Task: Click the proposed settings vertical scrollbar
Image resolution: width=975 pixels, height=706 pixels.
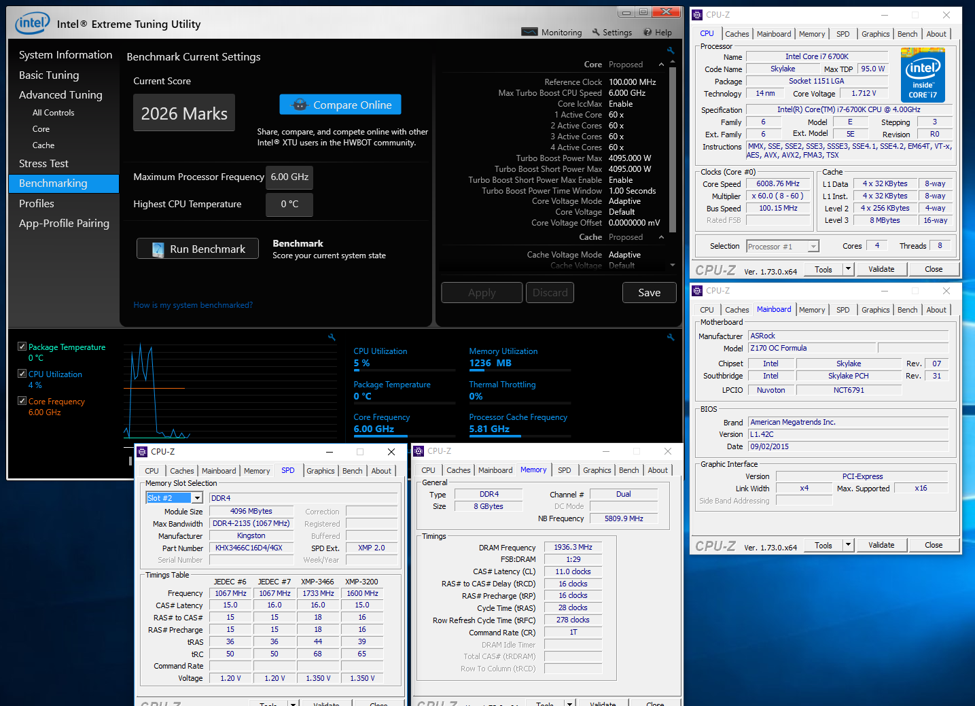Action: [x=673, y=150]
